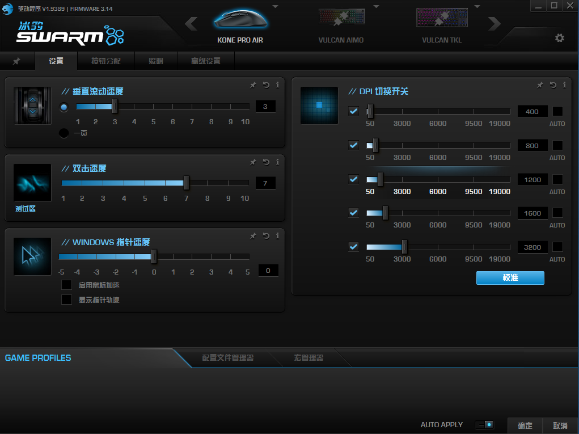Open the 配置文件管理器 profile manager tab
The height and width of the screenshot is (434, 579).
228,357
